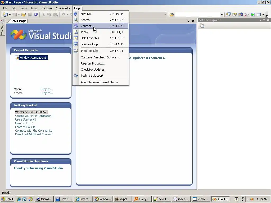Click the Solution Explorer Properties icon
The height and width of the screenshot is (203, 271).
point(202,26)
